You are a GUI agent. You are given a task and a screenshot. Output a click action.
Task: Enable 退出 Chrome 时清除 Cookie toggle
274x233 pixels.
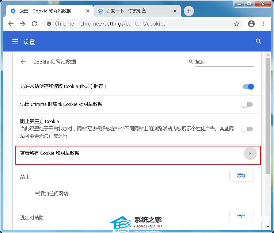click(x=247, y=104)
